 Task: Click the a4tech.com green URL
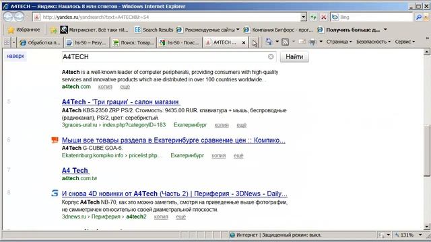coord(76,87)
